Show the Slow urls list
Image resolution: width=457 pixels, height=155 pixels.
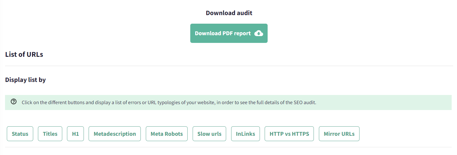(x=209, y=134)
